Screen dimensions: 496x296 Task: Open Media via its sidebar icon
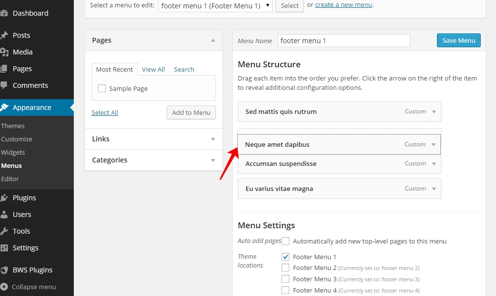(4, 52)
